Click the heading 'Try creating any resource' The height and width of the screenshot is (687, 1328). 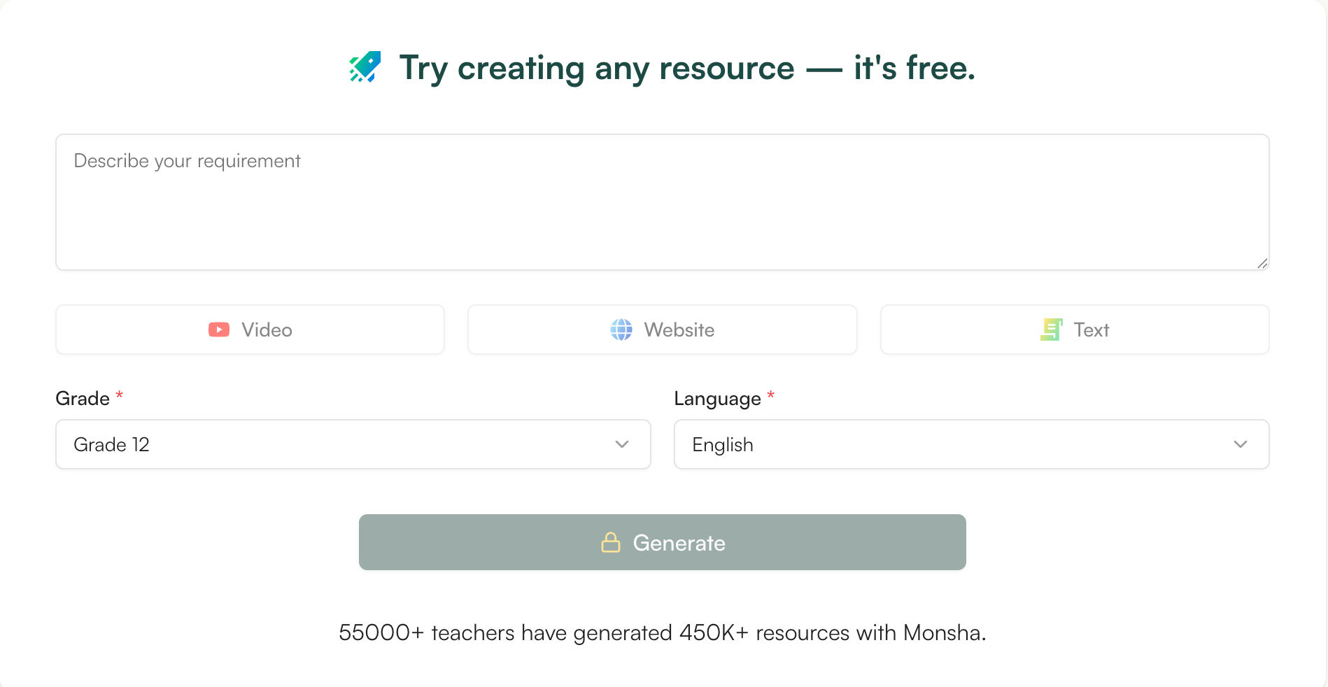coord(686,67)
